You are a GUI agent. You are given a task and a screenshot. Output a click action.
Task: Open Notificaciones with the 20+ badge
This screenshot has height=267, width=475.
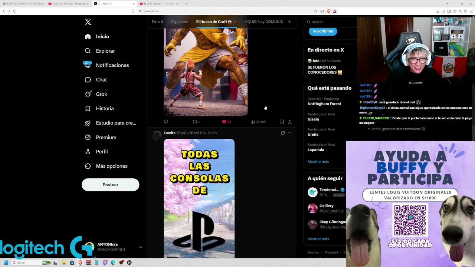pos(107,65)
